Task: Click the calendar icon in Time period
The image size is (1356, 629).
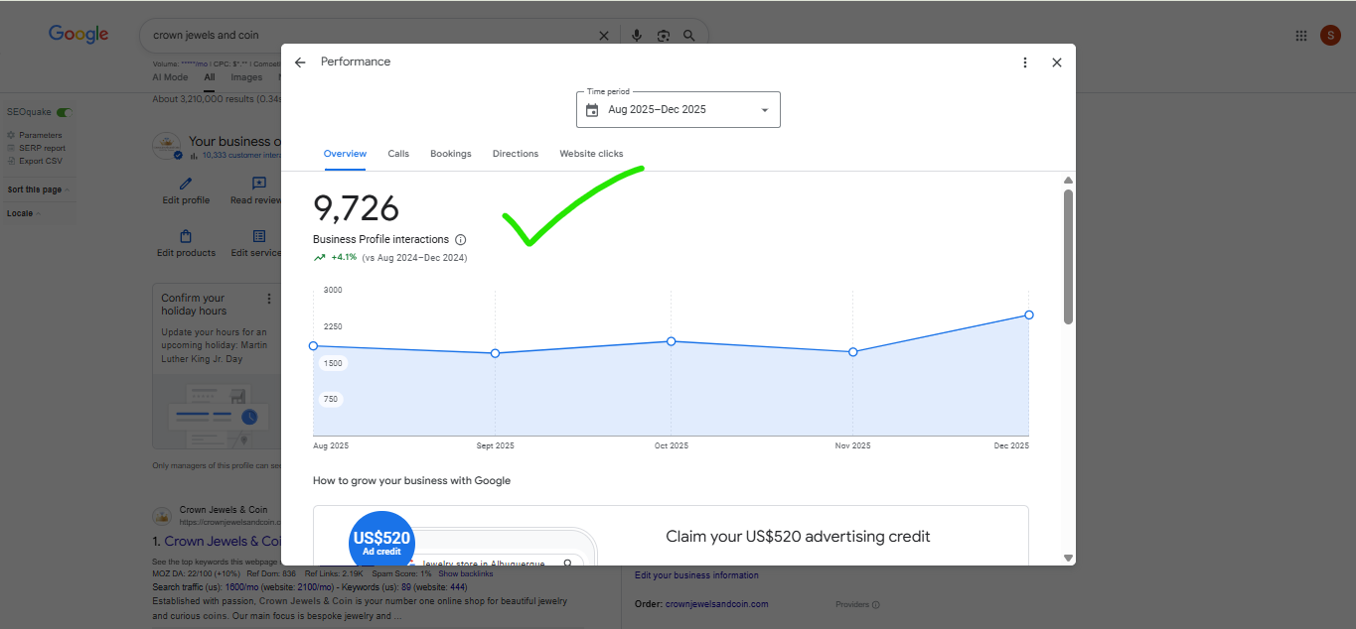Action: (x=592, y=110)
